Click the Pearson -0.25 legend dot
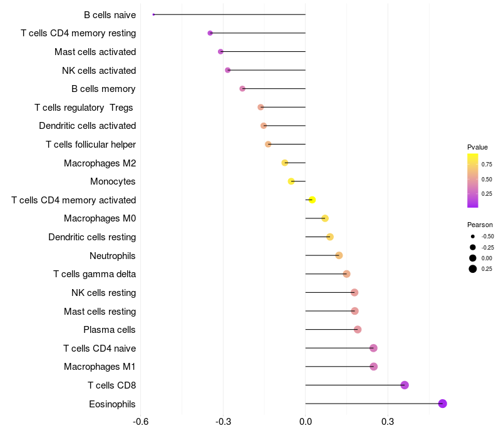 click(473, 247)
